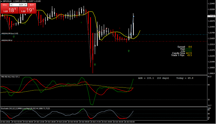
Task: Click the 1.20815 price axis label
Action: pos(211,73)
